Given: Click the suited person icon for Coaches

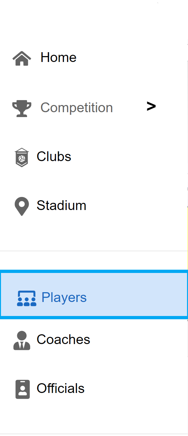Looking at the screenshot, I should [x=22, y=340].
